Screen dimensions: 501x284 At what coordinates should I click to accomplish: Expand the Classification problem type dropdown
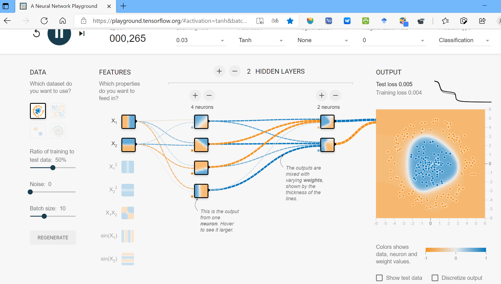pos(464,40)
